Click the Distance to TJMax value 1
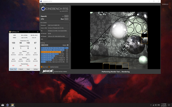Screen dimensions: 172x107 (21, 48)
